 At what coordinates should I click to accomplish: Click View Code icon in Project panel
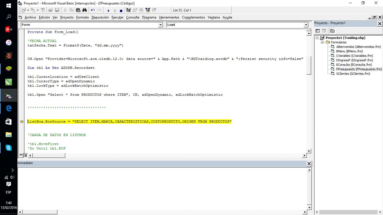(x=318, y=31)
